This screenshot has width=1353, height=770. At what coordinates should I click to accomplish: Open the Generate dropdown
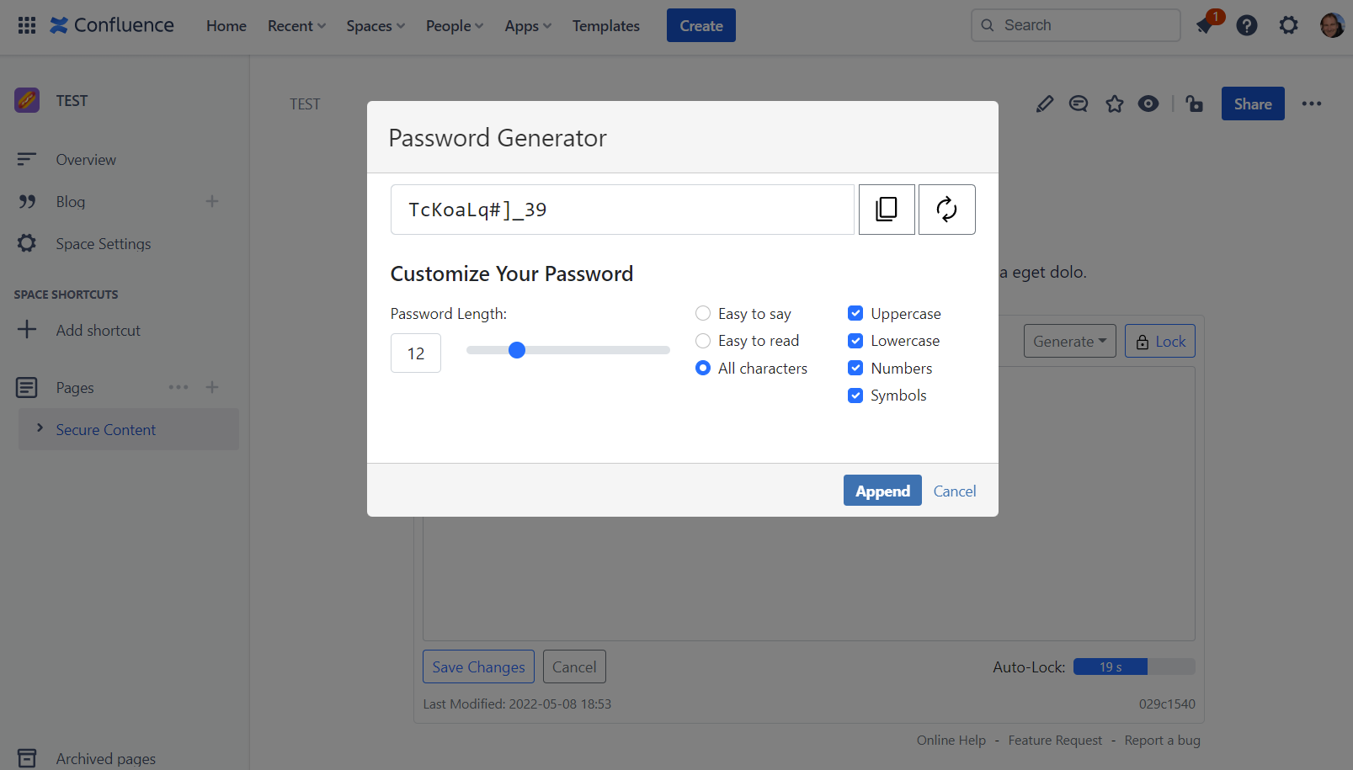[x=1069, y=341]
